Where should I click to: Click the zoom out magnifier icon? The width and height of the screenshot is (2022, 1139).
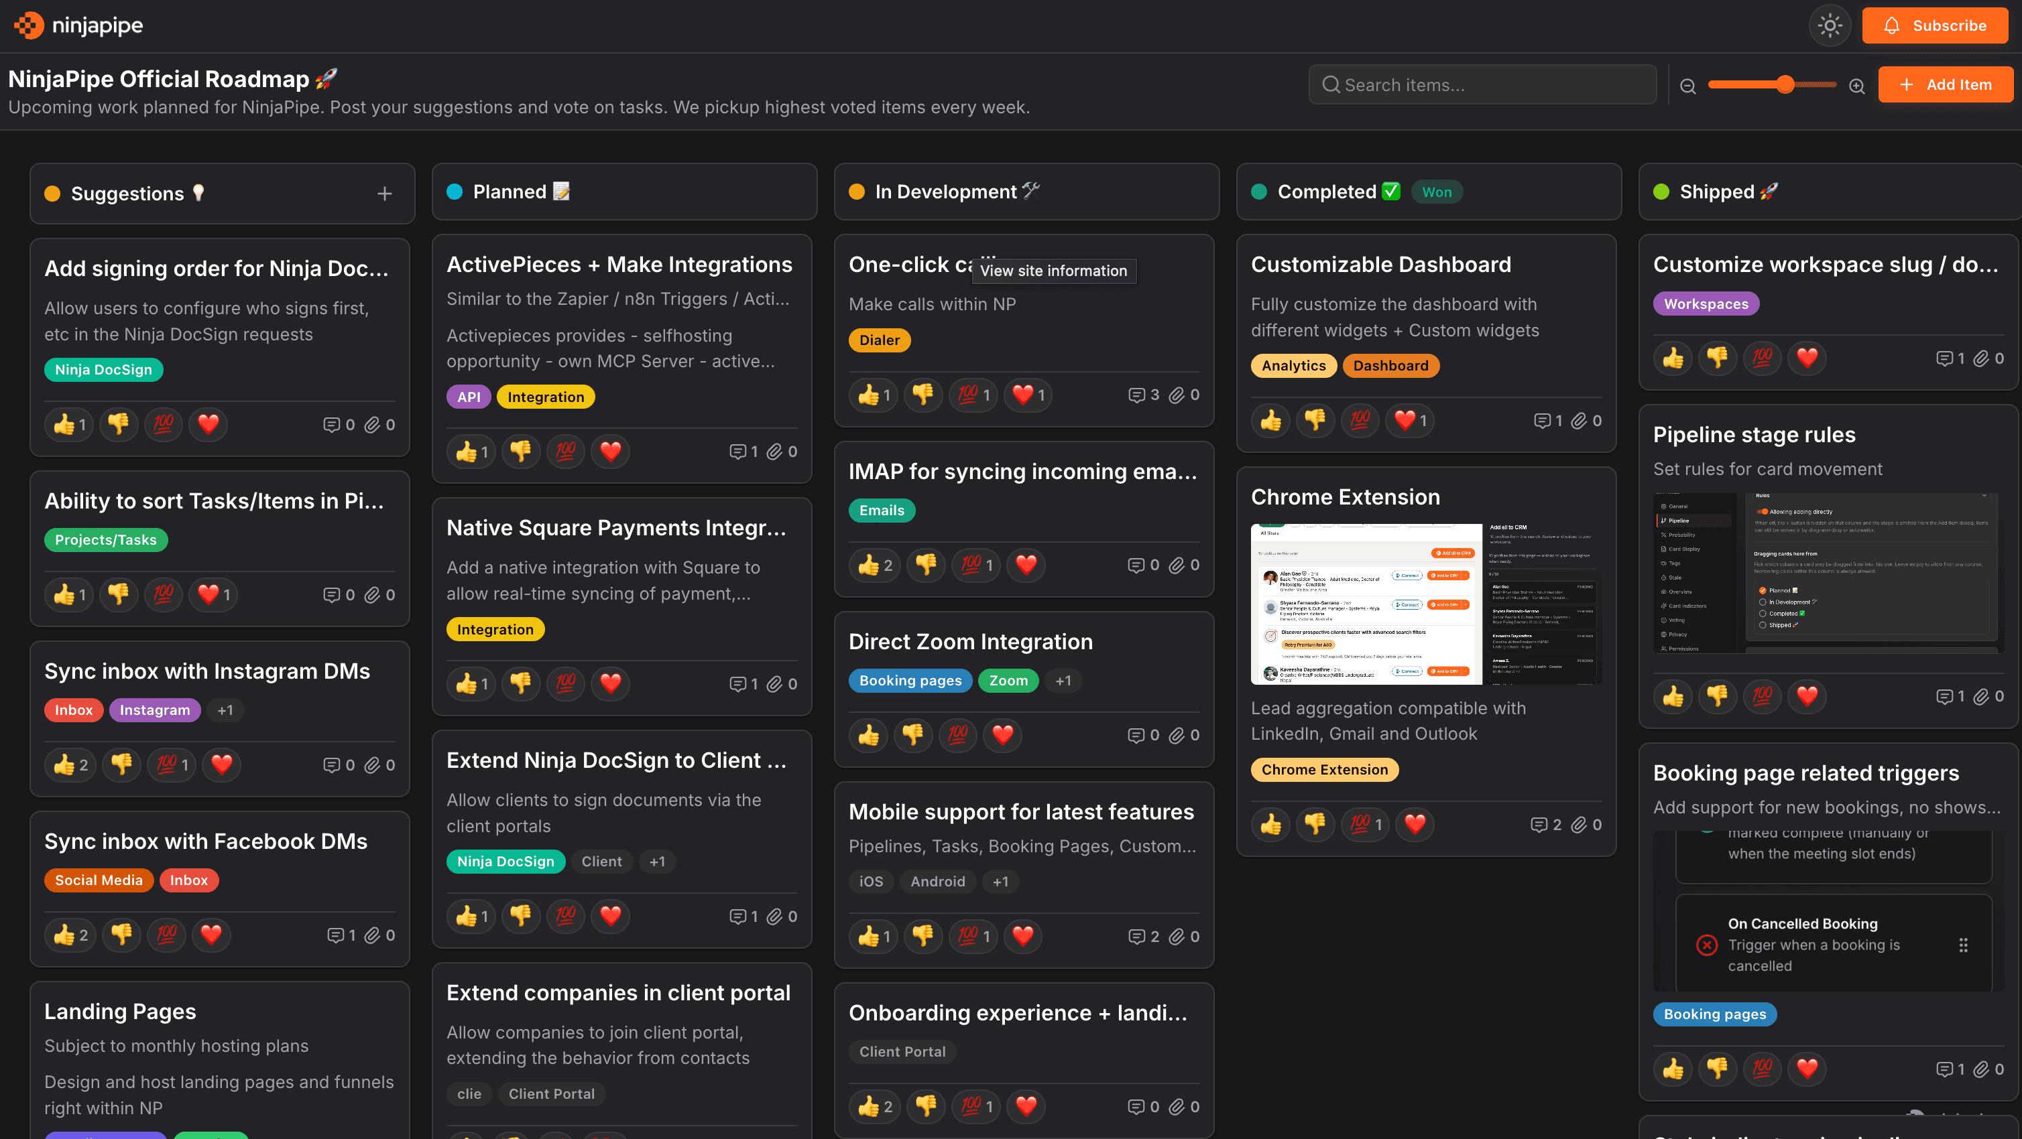[x=1687, y=86]
